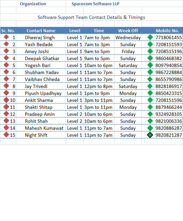Select the Contact Name column header
This screenshot has height=221, width=183.
(x=41, y=31)
